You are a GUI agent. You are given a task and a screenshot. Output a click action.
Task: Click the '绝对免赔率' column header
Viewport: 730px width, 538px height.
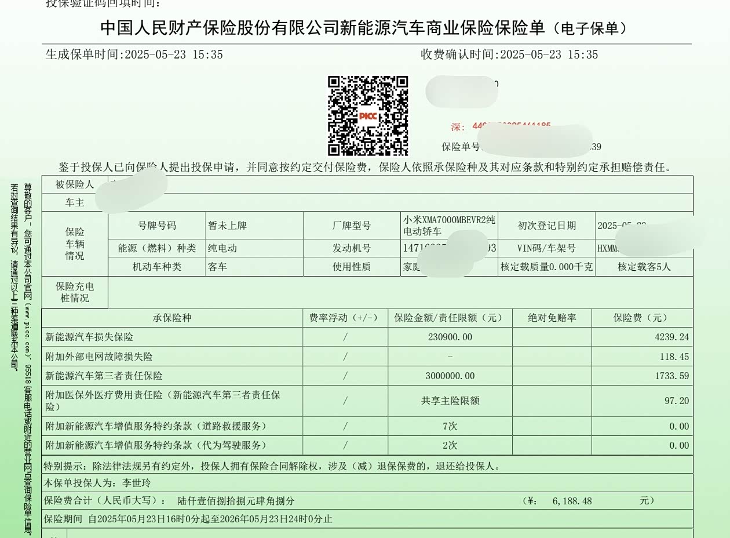pos(552,318)
